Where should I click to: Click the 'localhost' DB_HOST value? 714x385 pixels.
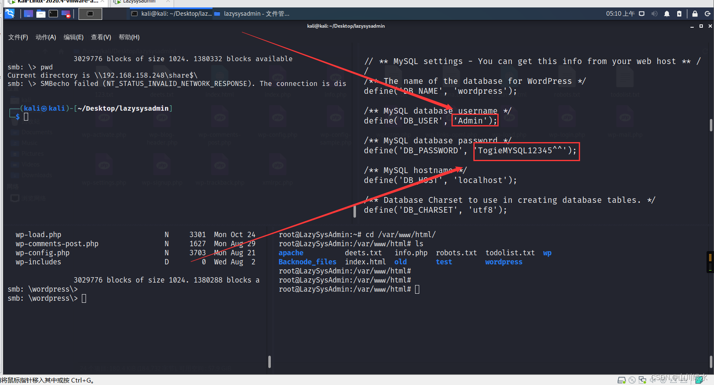480,180
